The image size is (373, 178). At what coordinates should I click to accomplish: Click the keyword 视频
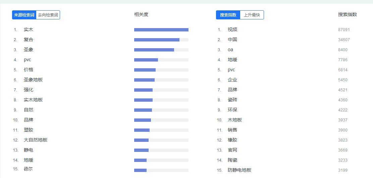point(232,30)
